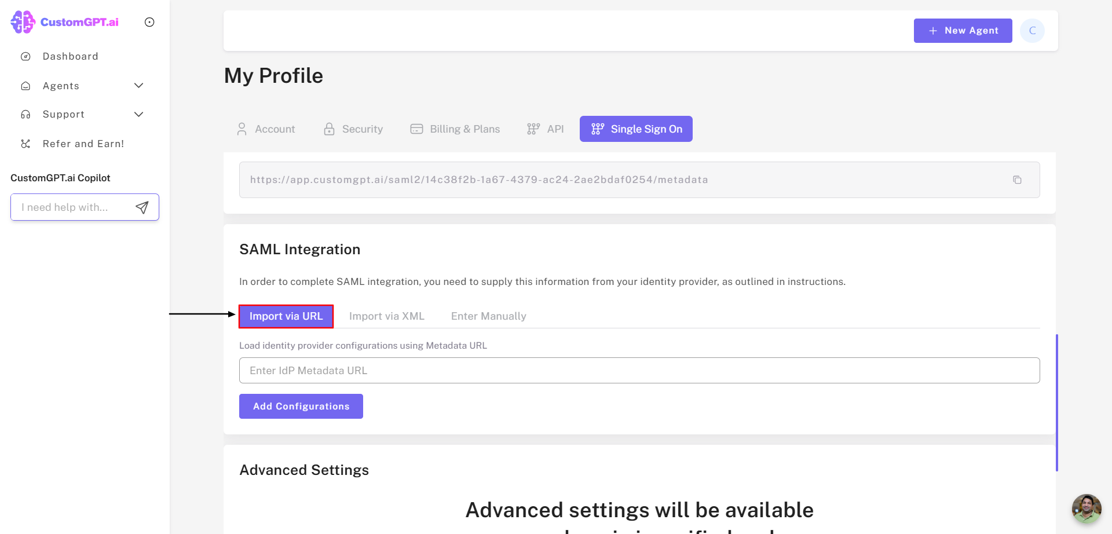This screenshot has height=534, width=1112.
Task: Open Refer and Earn! page
Action: click(83, 144)
